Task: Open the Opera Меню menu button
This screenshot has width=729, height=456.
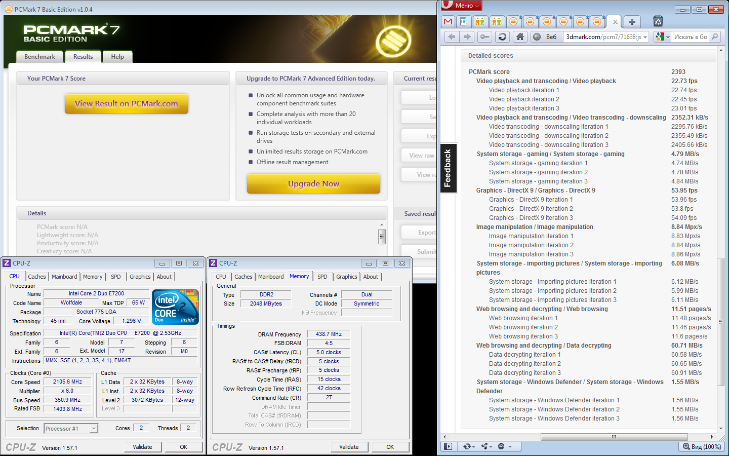Action: tap(461, 5)
